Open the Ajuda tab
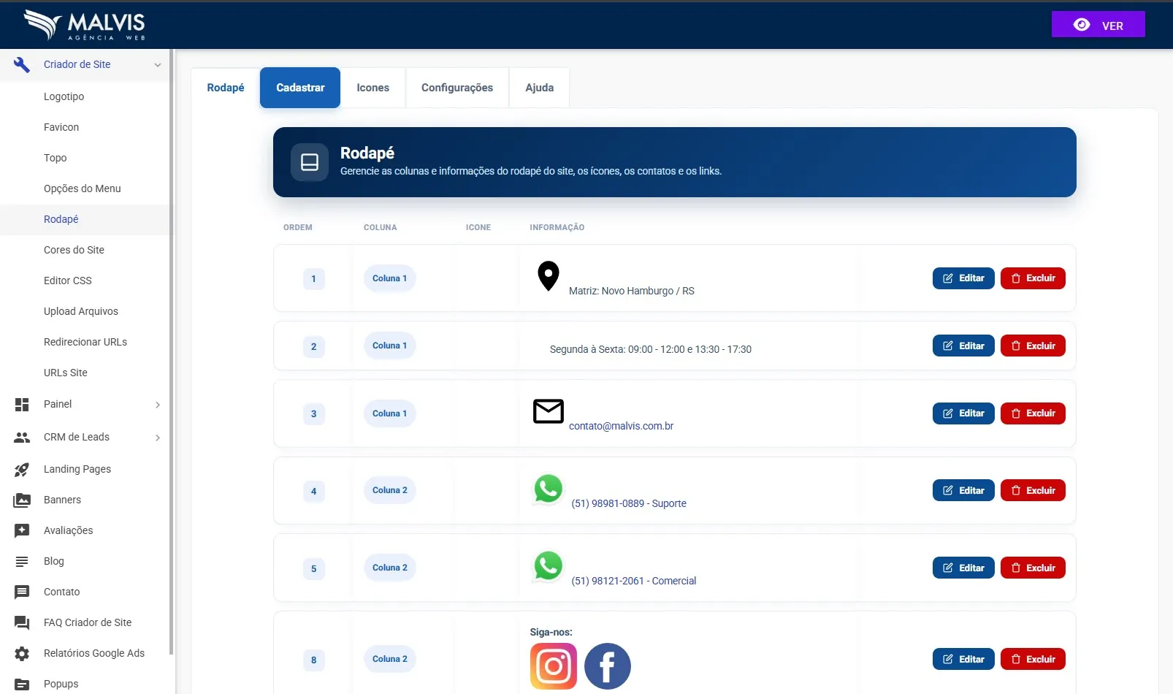Image resolution: width=1173 pixels, height=694 pixels. (540, 88)
